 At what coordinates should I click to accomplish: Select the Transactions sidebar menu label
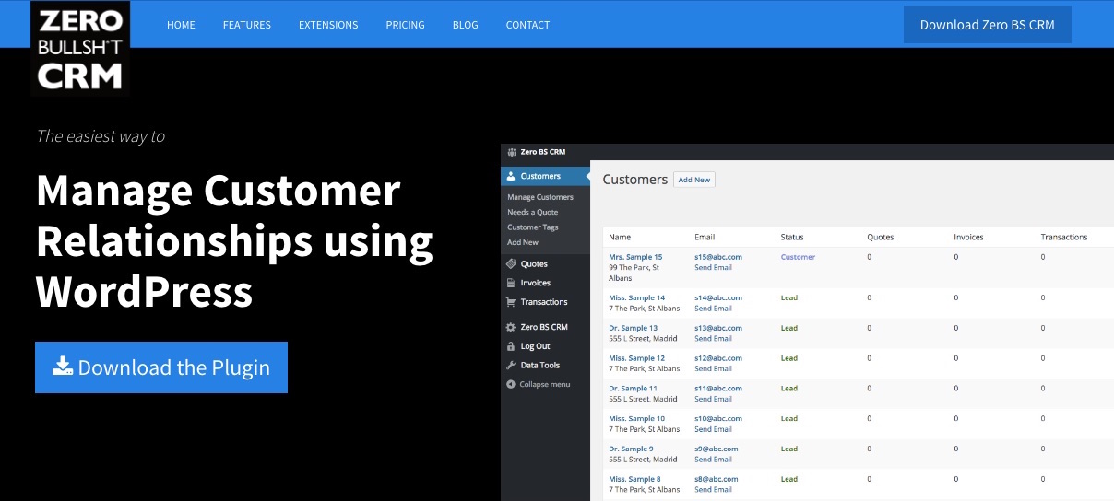point(544,302)
